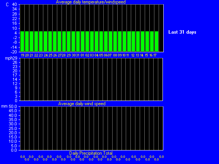Click the 50.0 mm axis label
This screenshot has height=164, width=219.
point(13,106)
